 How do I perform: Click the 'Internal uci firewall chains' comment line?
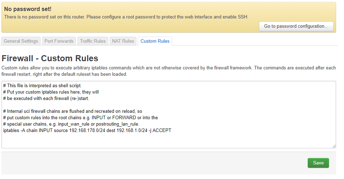[x=73, y=111]
